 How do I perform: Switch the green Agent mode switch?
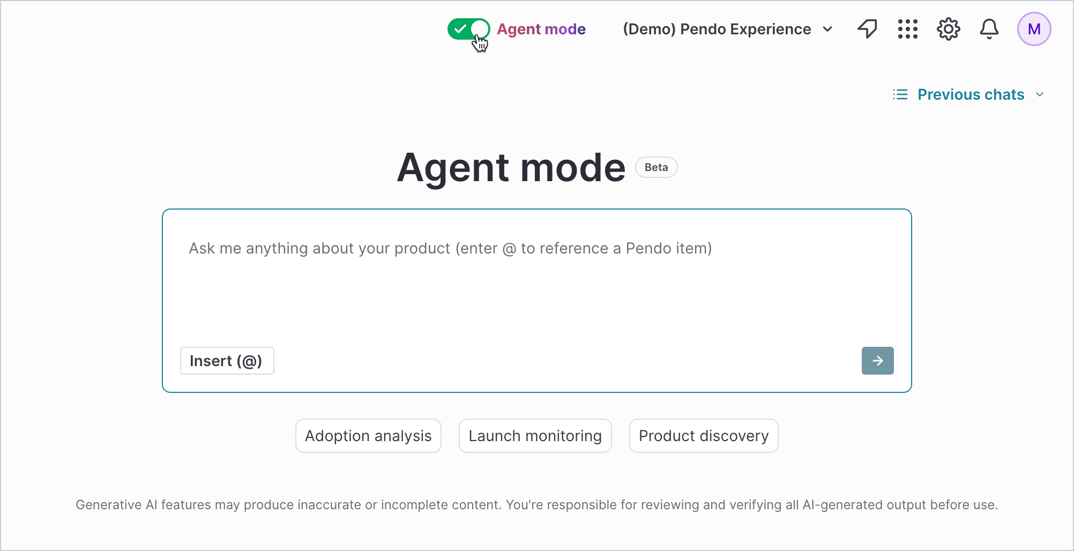[x=468, y=29]
